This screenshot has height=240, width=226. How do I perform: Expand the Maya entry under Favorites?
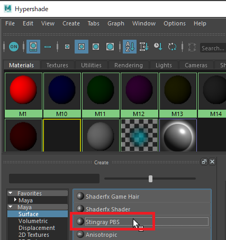tap(15, 200)
